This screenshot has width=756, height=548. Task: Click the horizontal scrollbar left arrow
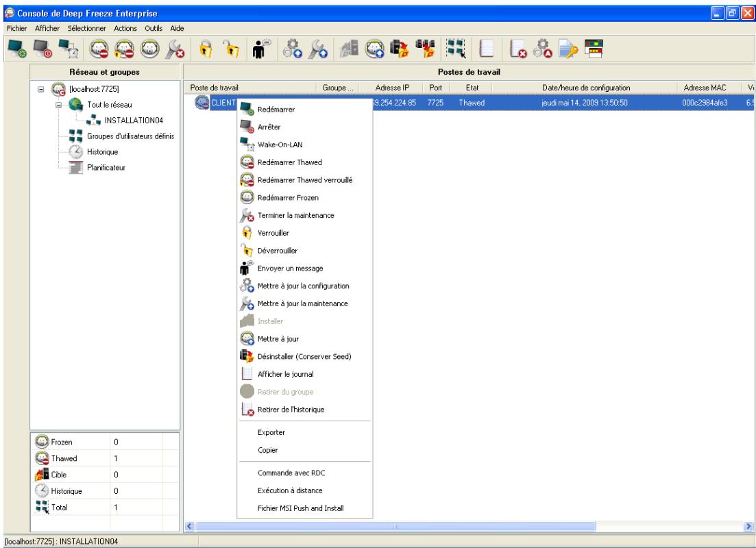coord(189,526)
